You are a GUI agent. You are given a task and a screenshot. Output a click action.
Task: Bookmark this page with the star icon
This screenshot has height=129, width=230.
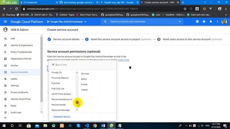coord(185,9)
